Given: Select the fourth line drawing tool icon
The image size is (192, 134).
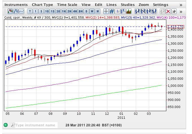Looking at the screenshot, I should pos(154,12).
